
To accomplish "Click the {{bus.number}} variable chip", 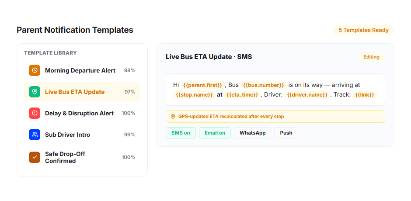I will [x=263, y=85].
